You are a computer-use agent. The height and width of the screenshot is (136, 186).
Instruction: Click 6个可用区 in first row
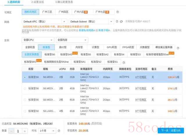[x=141, y=77]
